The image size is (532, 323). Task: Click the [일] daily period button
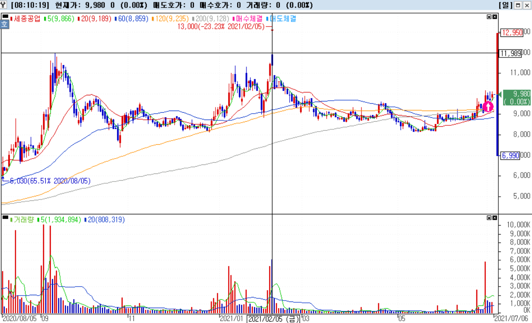[x=506, y=5]
